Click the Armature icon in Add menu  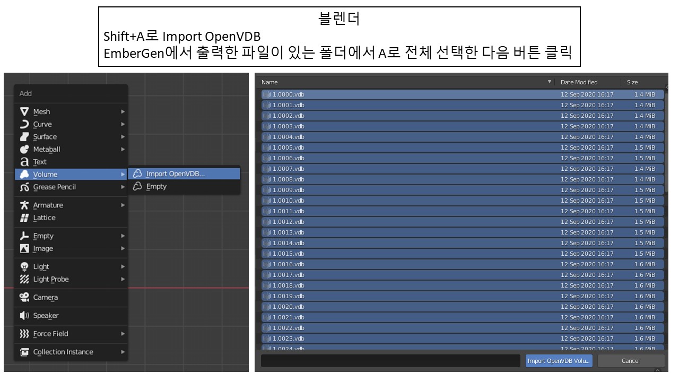[x=24, y=205]
